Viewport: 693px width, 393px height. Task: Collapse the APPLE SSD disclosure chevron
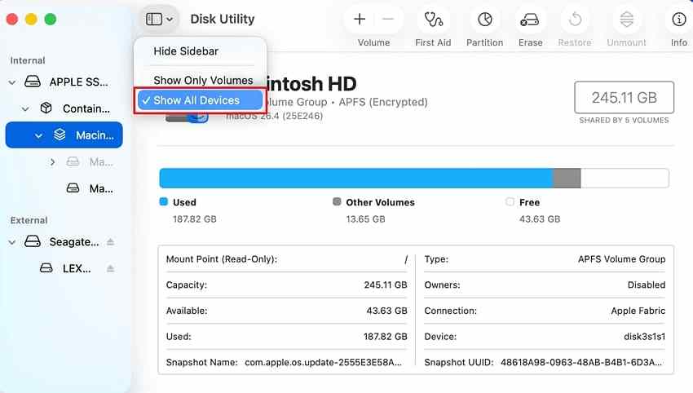point(12,82)
